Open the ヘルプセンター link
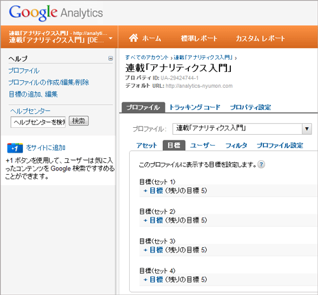The height and width of the screenshot is (295, 318). [31, 111]
